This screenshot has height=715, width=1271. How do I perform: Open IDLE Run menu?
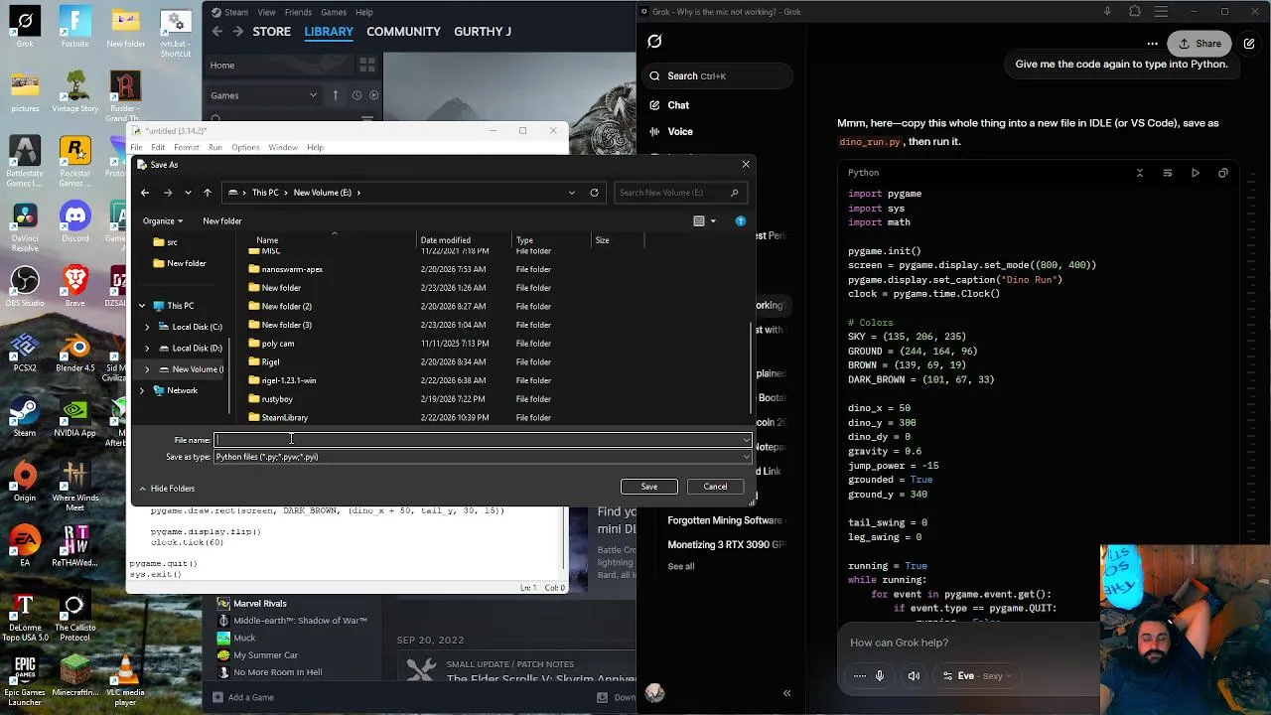214,148
